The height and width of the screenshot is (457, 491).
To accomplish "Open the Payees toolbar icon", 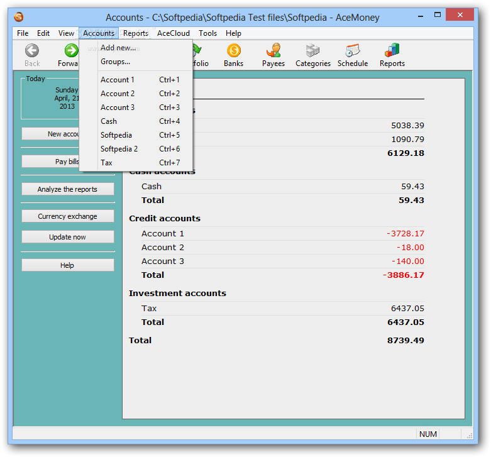I will pyautogui.click(x=273, y=50).
